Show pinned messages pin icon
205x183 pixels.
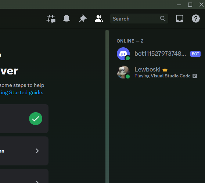(x=83, y=19)
